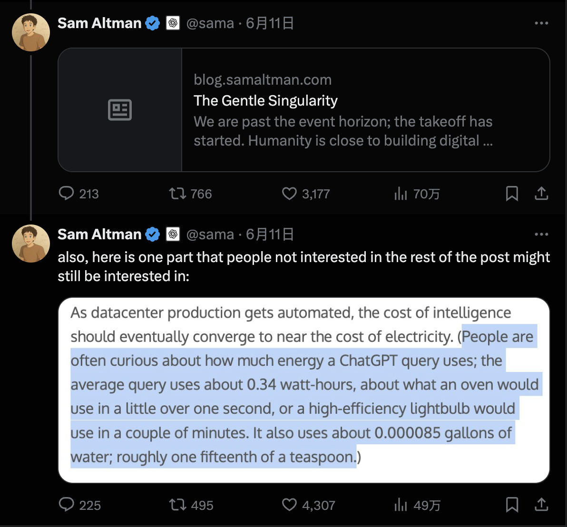Click the 6月11日 timestamp on the second tweet
This screenshot has height=527, width=567.
[269, 234]
